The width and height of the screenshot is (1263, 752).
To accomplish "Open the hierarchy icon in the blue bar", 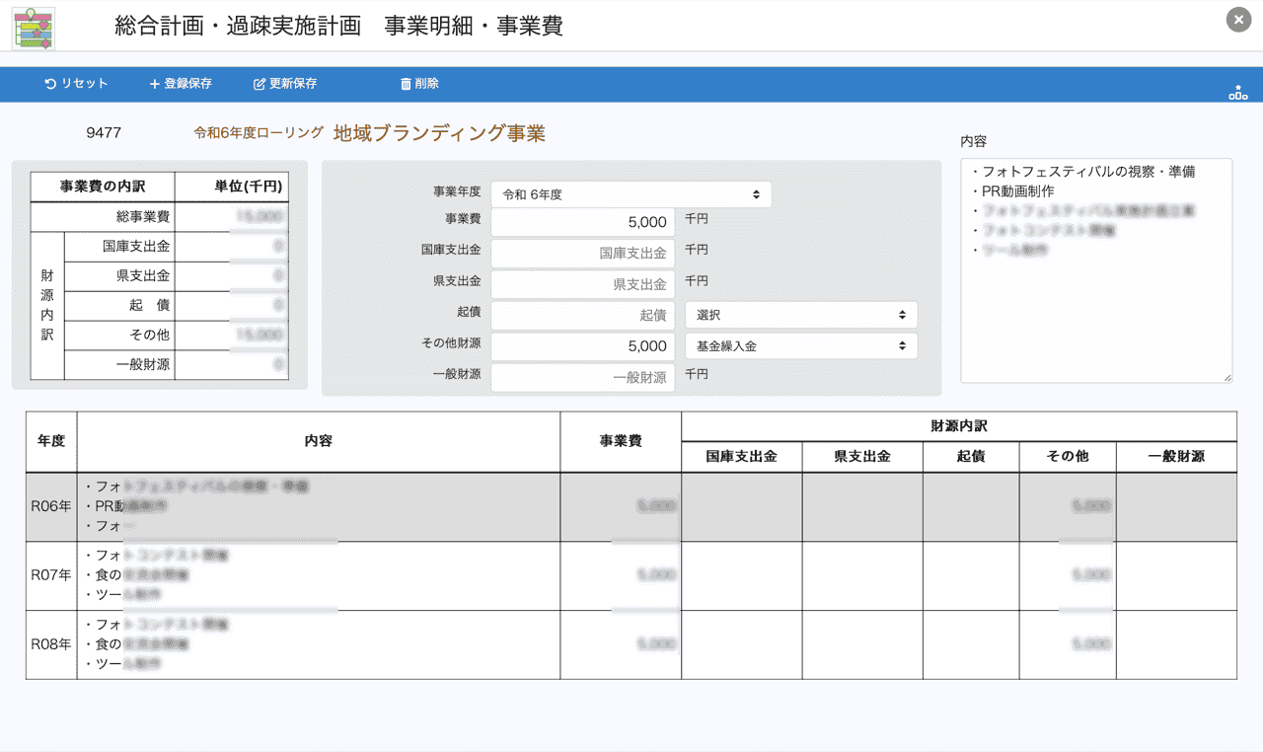I will 1237,92.
